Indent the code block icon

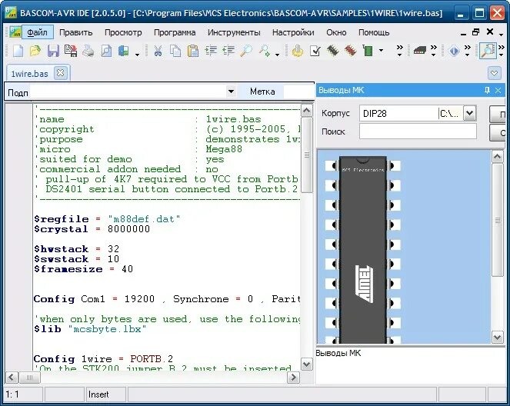[211, 51]
